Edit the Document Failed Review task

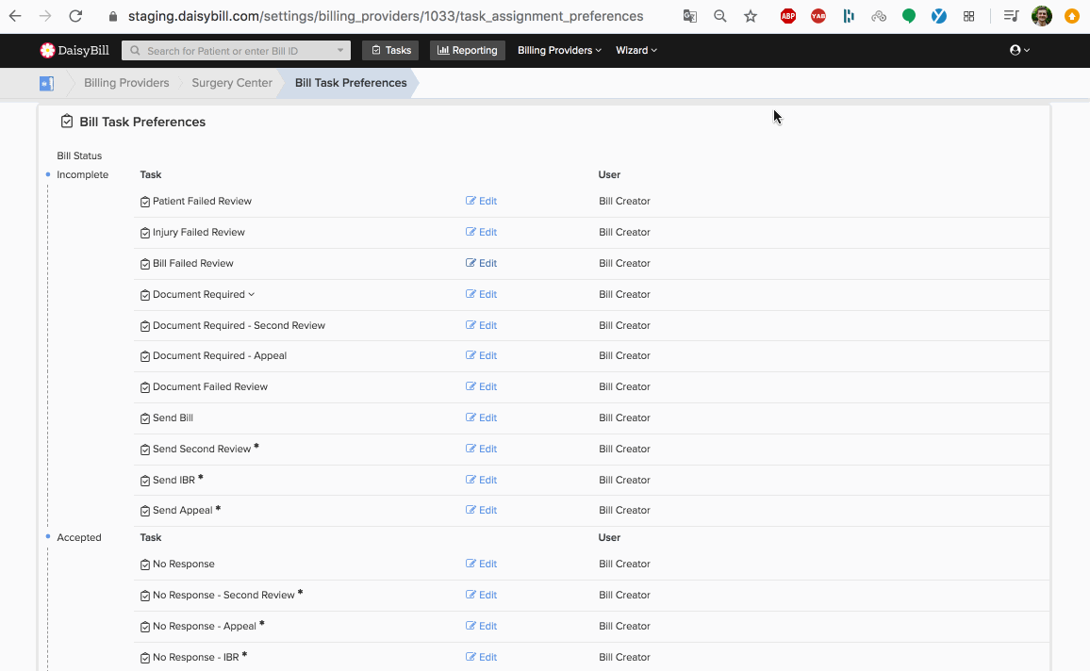tap(481, 387)
